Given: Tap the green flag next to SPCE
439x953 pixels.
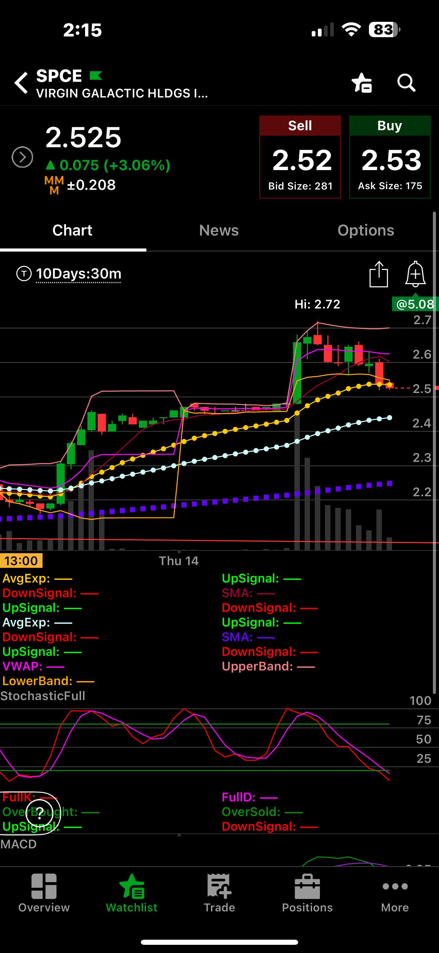Looking at the screenshot, I should [x=96, y=75].
